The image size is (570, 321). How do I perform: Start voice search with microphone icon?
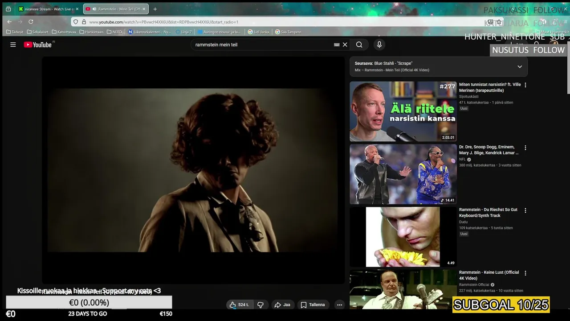(x=379, y=45)
